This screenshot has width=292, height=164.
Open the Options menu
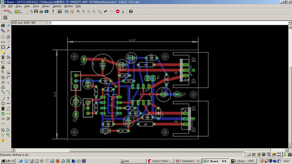pyautogui.click(x=57, y=6)
